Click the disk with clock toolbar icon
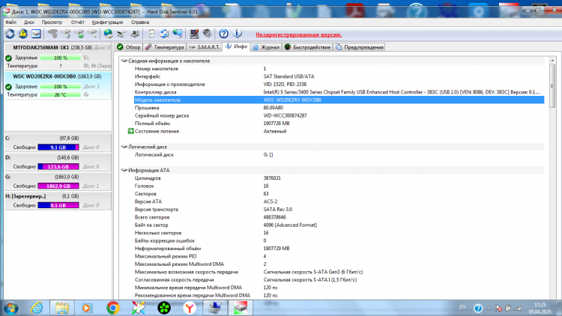 66,34
